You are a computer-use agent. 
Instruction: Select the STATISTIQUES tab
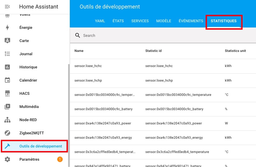223,21
